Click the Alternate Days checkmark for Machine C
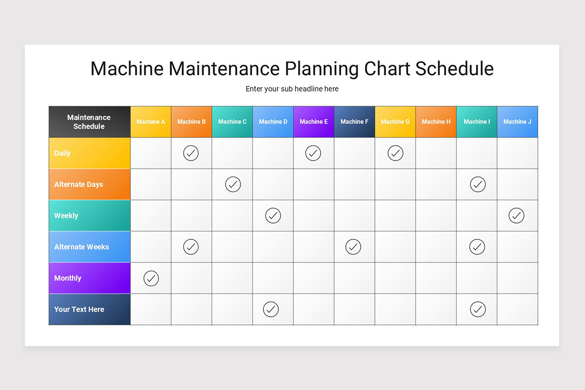 point(233,184)
